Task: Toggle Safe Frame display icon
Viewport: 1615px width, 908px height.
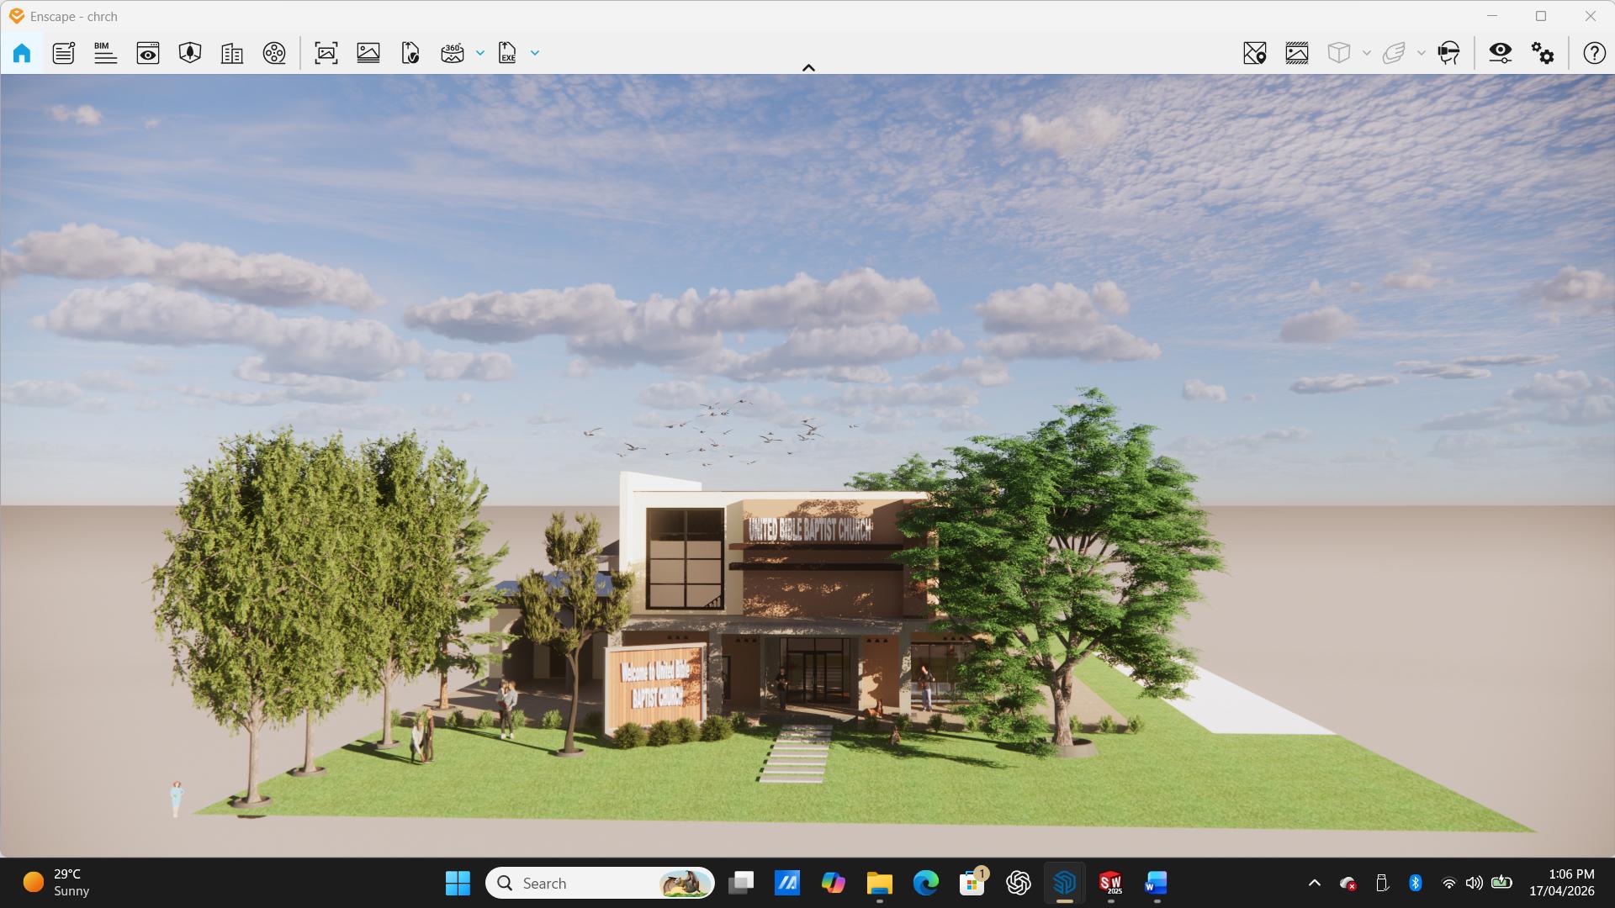Action: (1297, 53)
